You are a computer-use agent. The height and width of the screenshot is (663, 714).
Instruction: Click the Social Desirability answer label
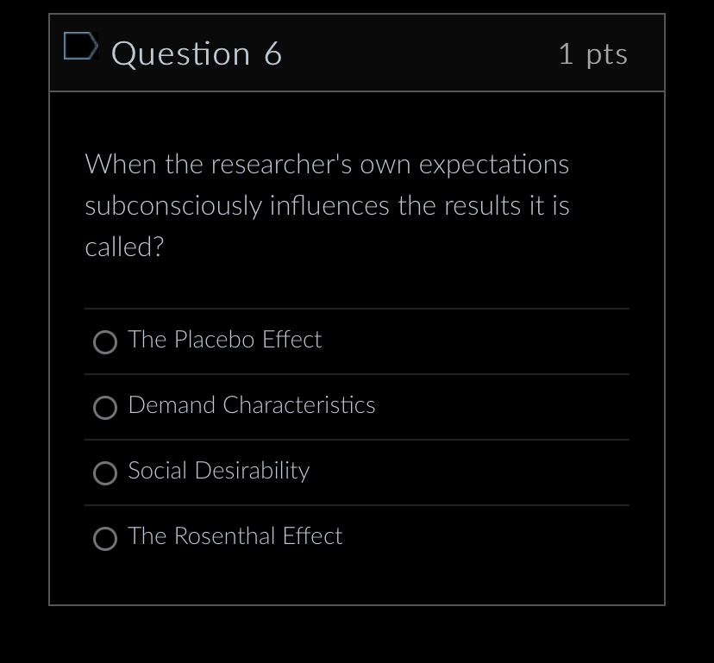tap(218, 471)
